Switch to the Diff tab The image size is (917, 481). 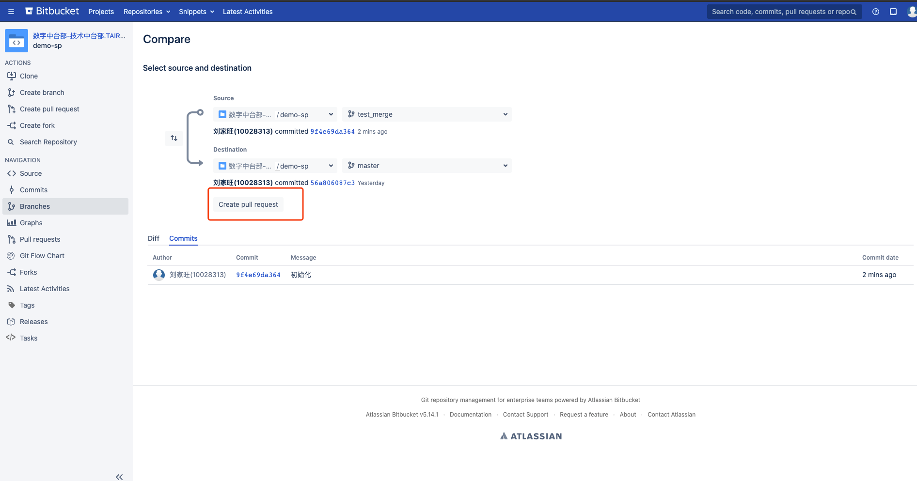coord(153,238)
